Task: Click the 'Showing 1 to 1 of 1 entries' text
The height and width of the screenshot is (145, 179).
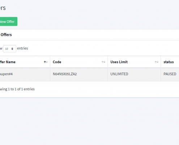Action: pos(17,89)
